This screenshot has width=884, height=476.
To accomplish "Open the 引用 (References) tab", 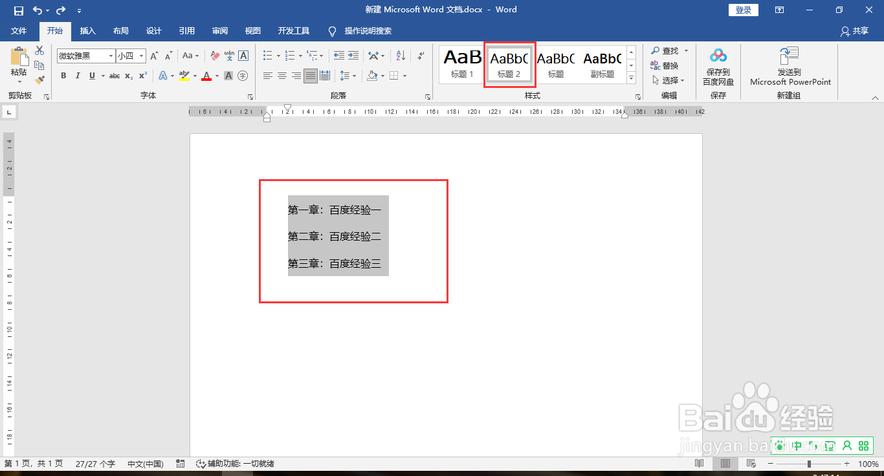I will (x=187, y=30).
